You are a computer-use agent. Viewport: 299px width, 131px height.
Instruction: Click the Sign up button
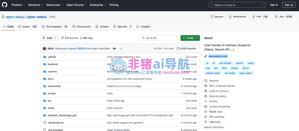pos(289,5)
